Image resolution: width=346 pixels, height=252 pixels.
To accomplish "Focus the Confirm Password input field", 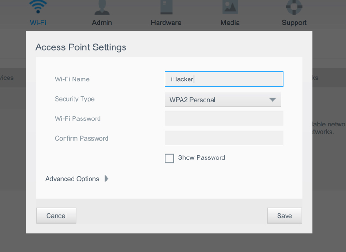I will point(224,138).
